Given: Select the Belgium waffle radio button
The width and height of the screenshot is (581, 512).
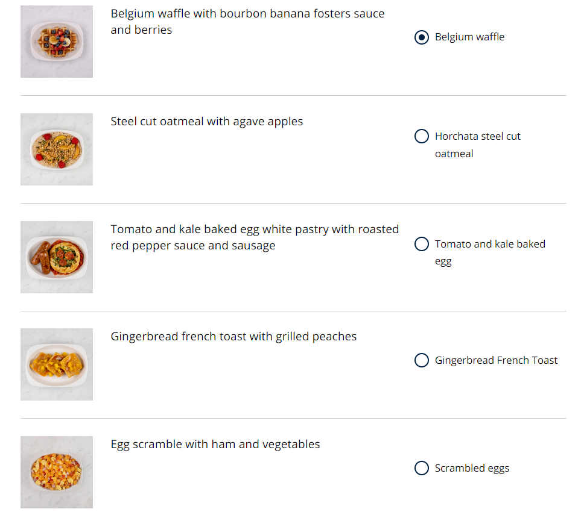Looking at the screenshot, I should coord(421,37).
